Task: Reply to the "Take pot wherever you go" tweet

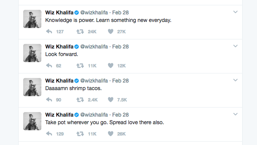Action: (x=49, y=134)
